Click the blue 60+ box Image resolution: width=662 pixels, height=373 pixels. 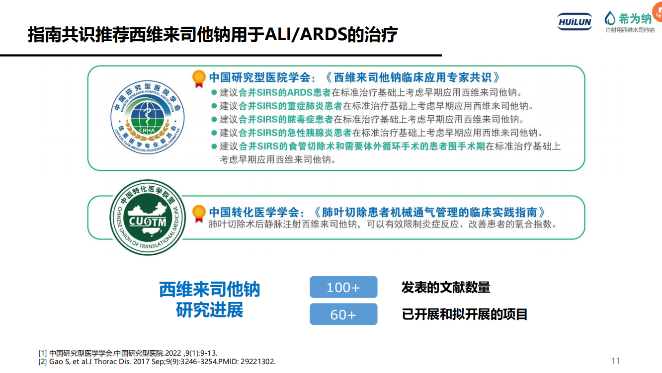pos(343,314)
